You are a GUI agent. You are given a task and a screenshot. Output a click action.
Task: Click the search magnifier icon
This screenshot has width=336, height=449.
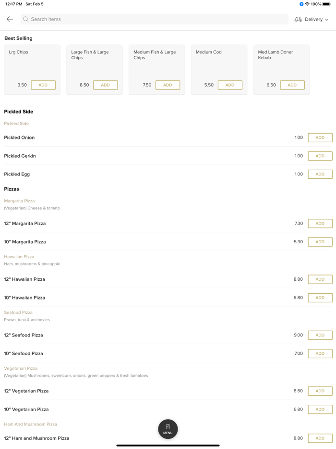pos(26,19)
